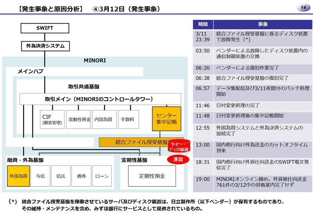Click the red 原因 oval

[178, 159]
